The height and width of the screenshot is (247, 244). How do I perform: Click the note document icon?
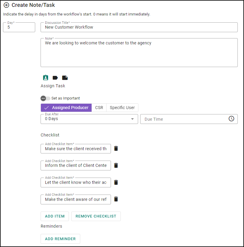[65, 78]
